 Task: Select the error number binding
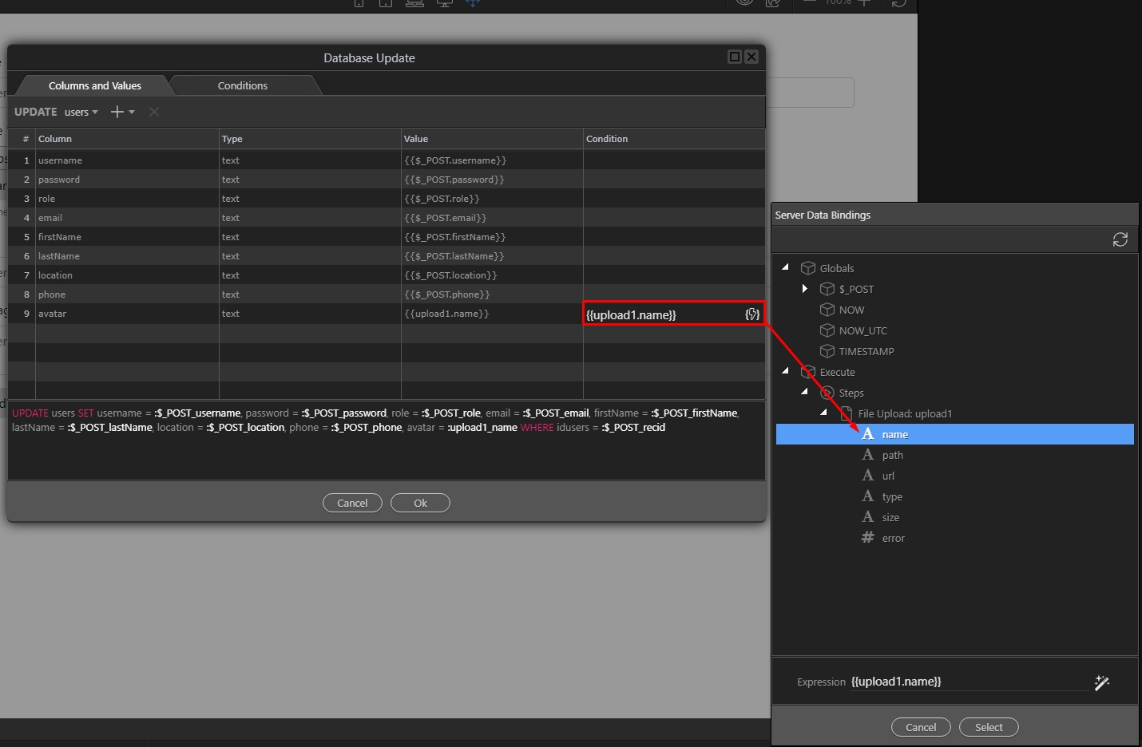coord(893,538)
